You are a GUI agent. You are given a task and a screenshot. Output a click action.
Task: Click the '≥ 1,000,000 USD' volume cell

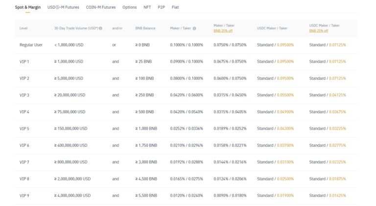69,62
